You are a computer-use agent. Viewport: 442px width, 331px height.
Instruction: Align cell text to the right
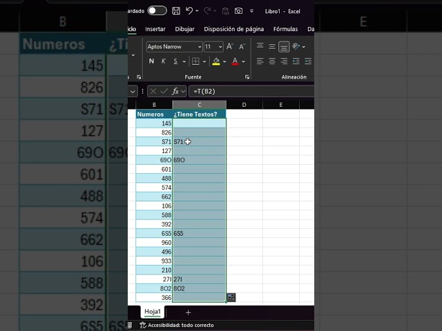284,61
